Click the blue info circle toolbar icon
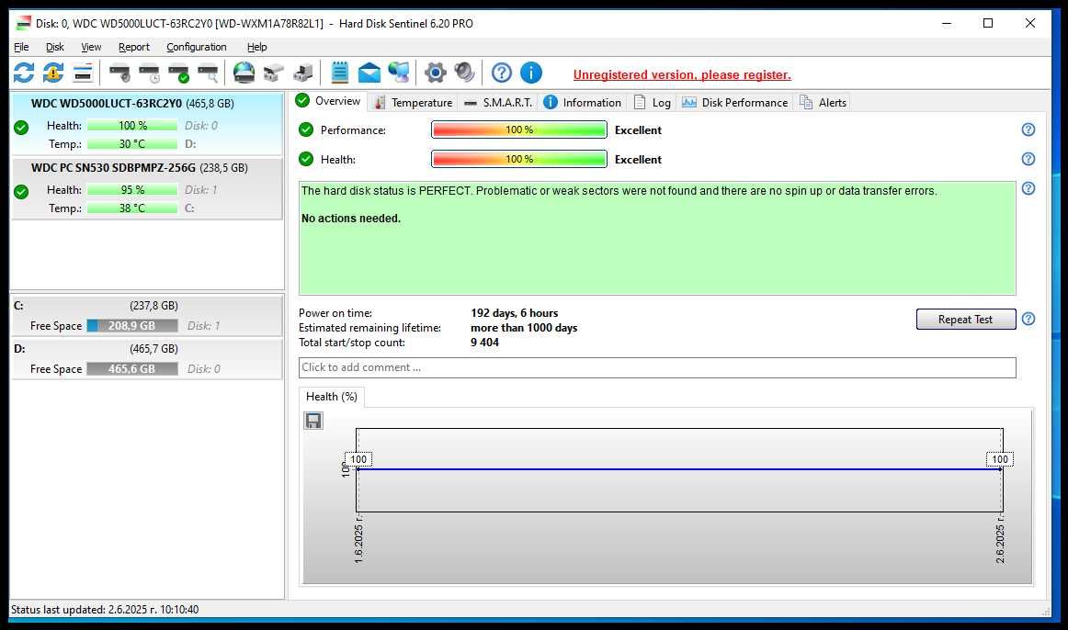Image resolution: width=1068 pixels, height=630 pixels. tap(530, 73)
